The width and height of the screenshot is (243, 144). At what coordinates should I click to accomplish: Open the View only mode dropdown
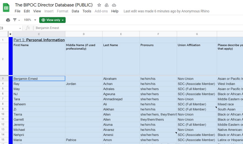pos(52,20)
